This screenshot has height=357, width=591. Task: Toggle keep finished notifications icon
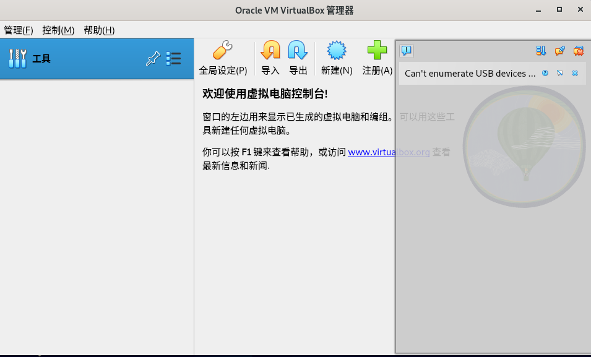click(559, 51)
